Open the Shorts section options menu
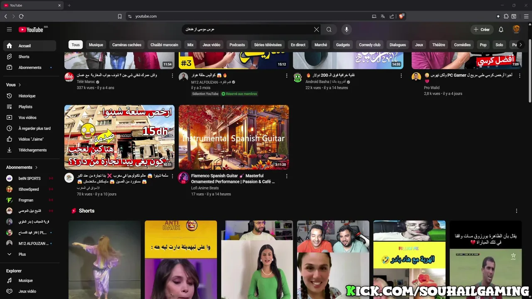 point(517,211)
